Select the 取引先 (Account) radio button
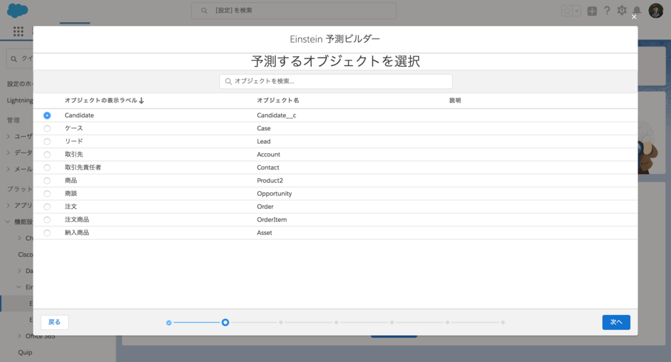Screen dimensions: 671x362 pos(47,154)
